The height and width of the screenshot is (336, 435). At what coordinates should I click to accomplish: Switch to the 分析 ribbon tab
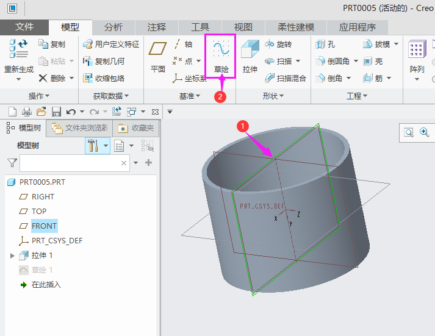tap(113, 27)
